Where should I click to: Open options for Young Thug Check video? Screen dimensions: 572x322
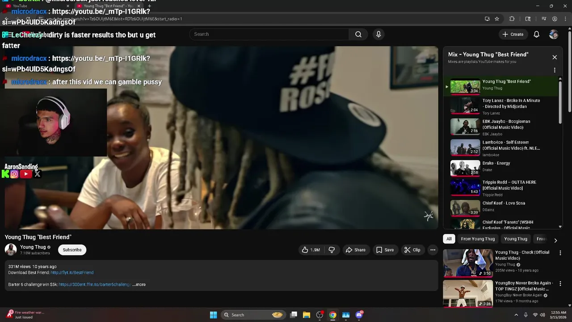(560, 253)
